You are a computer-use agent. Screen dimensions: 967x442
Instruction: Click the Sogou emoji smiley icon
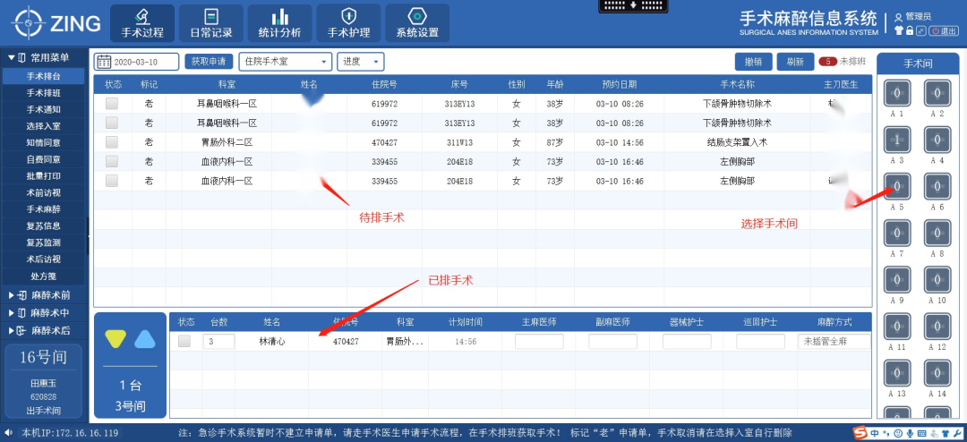(x=898, y=433)
